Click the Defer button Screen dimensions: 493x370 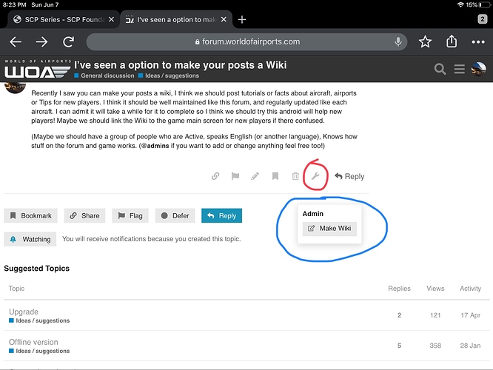click(175, 215)
